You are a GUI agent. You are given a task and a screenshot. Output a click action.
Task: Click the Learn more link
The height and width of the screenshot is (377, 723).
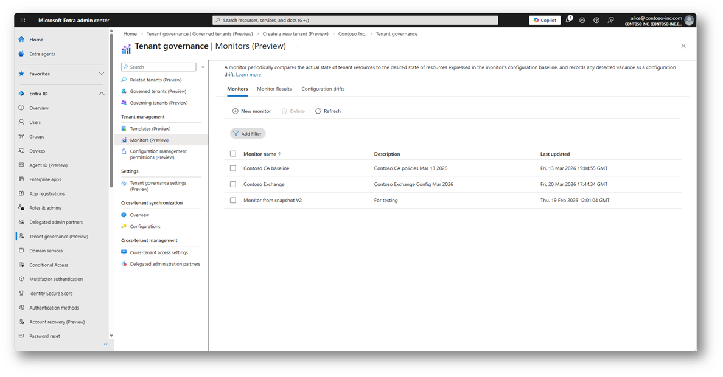click(x=248, y=75)
